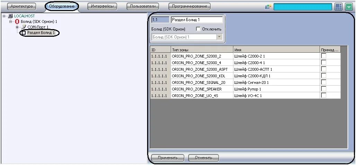Collapse the Болид (SDK Орион) 1 node

pyautogui.click(x=11, y=22)
